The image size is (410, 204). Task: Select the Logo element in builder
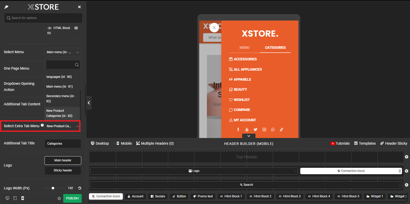[x=194, y=171]
